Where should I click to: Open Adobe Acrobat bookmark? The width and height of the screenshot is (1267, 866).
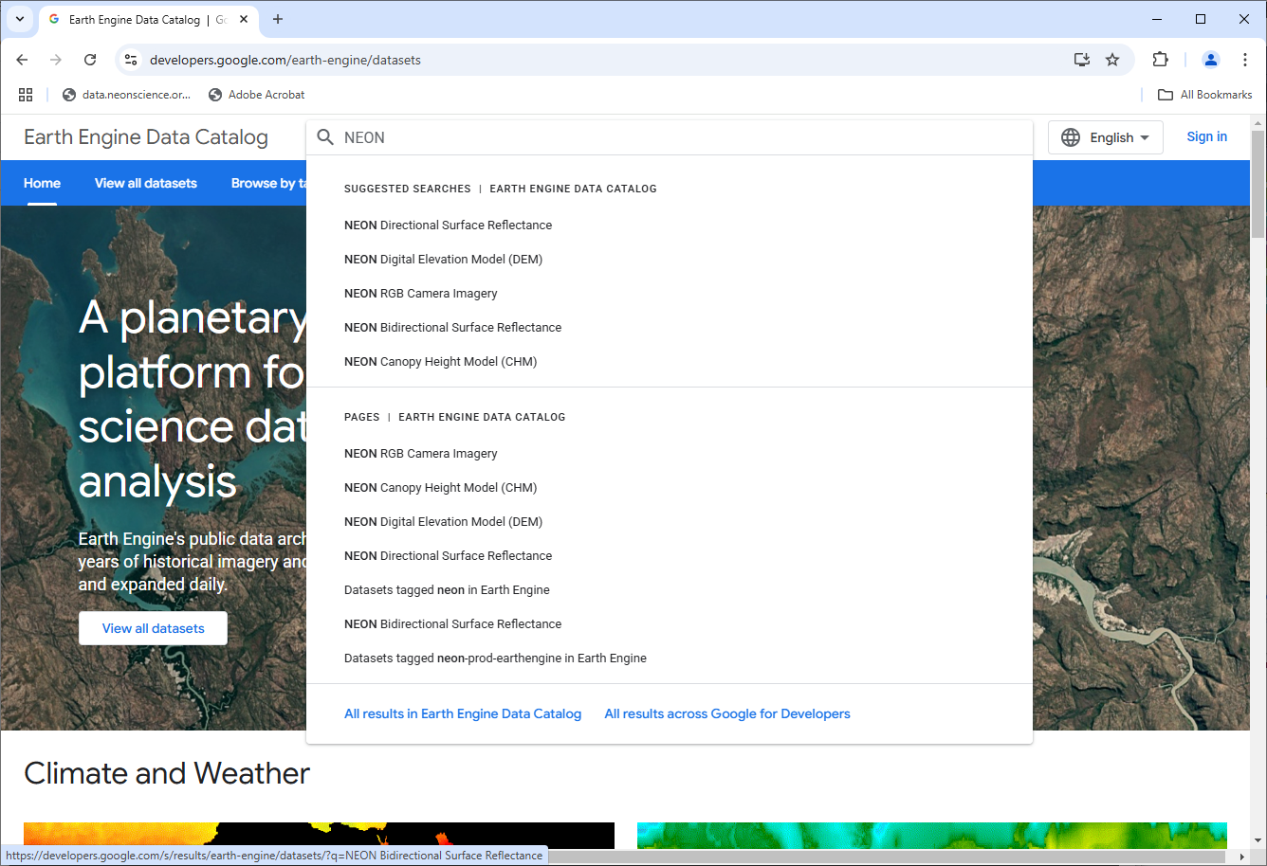[x=257, y=95]
